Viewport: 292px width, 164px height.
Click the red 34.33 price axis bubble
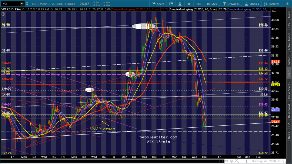275,62
